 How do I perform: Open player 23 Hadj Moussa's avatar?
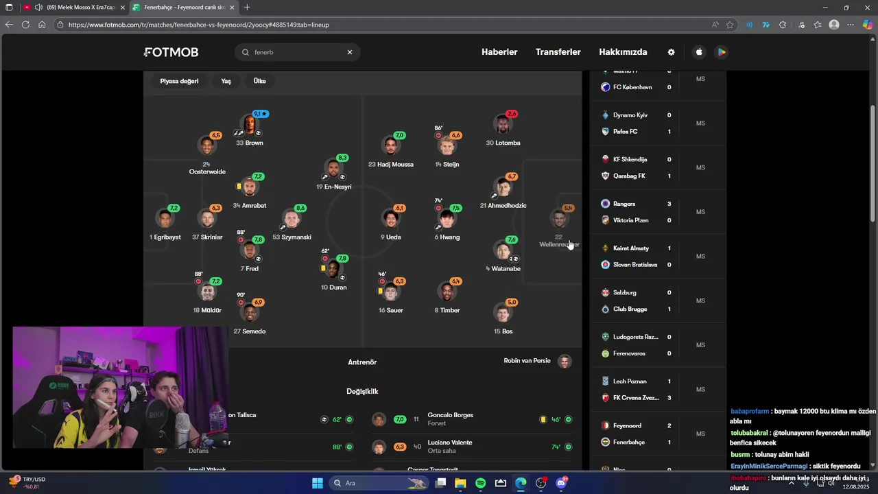(x=391, y=146)
